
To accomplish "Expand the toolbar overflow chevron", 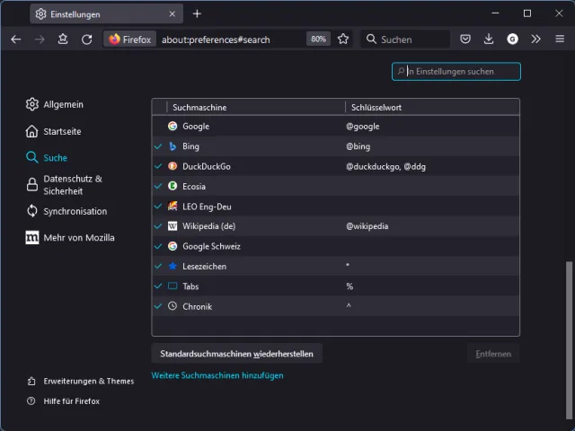I will 535,40.
